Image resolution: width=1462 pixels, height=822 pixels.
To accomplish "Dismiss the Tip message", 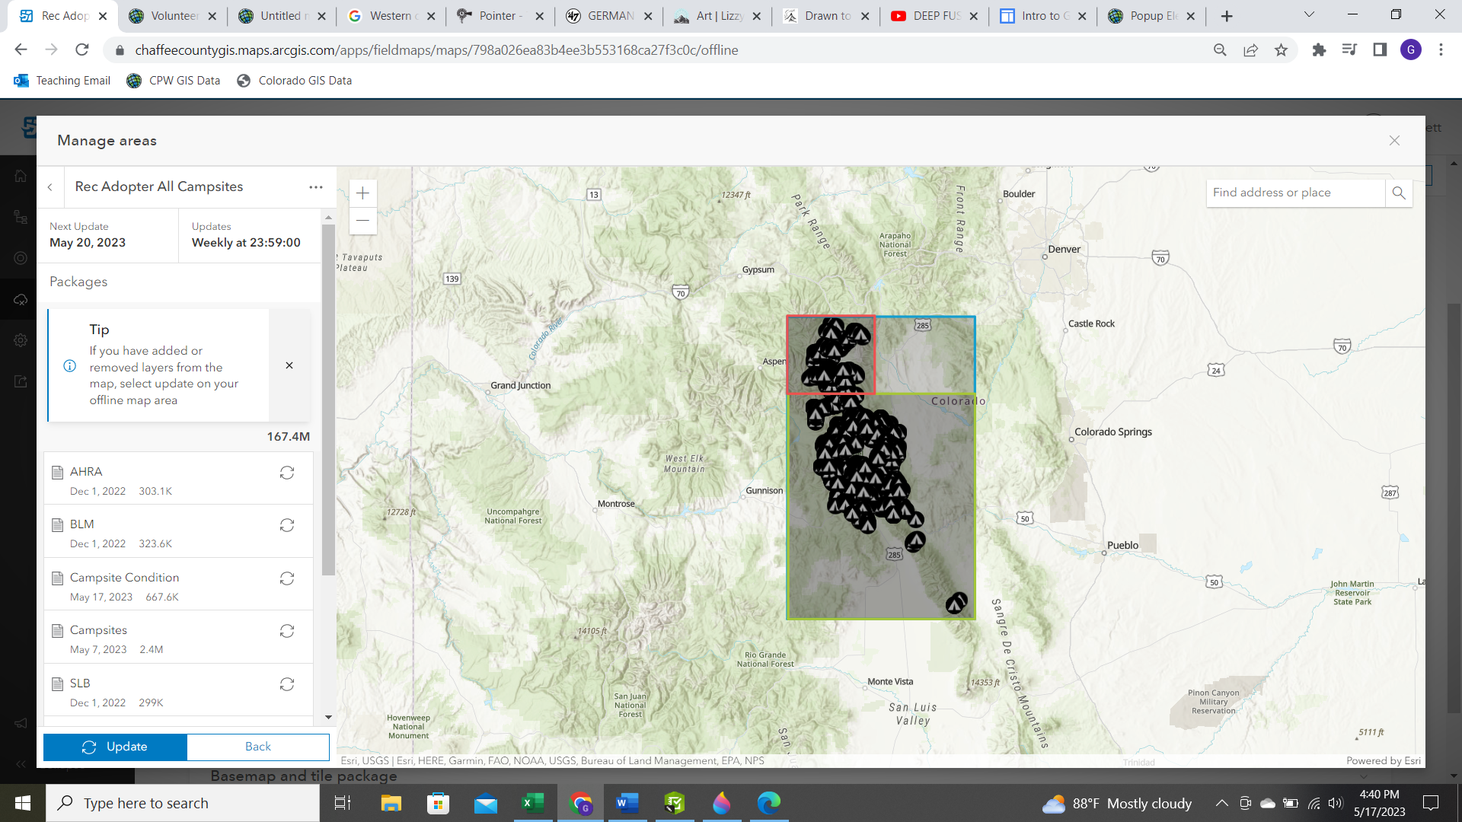I will pyautogui.click(x=289, y=365).
